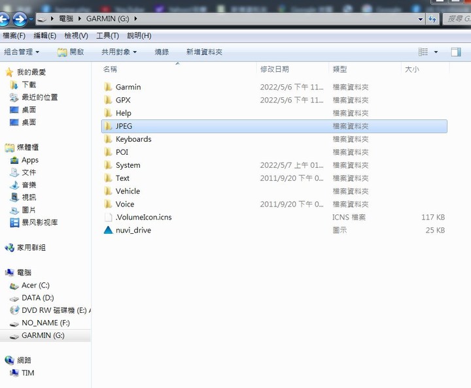
Task: Click the 25 KB size cell
Action: (435, 231)
